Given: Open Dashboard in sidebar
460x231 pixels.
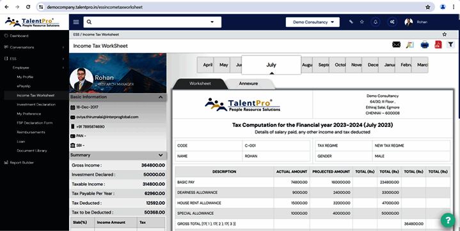Looking at the screenshot, I should pos(19,36).
